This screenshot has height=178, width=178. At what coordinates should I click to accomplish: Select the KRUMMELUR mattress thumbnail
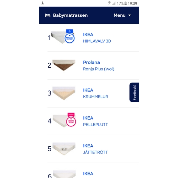point(64,93)
